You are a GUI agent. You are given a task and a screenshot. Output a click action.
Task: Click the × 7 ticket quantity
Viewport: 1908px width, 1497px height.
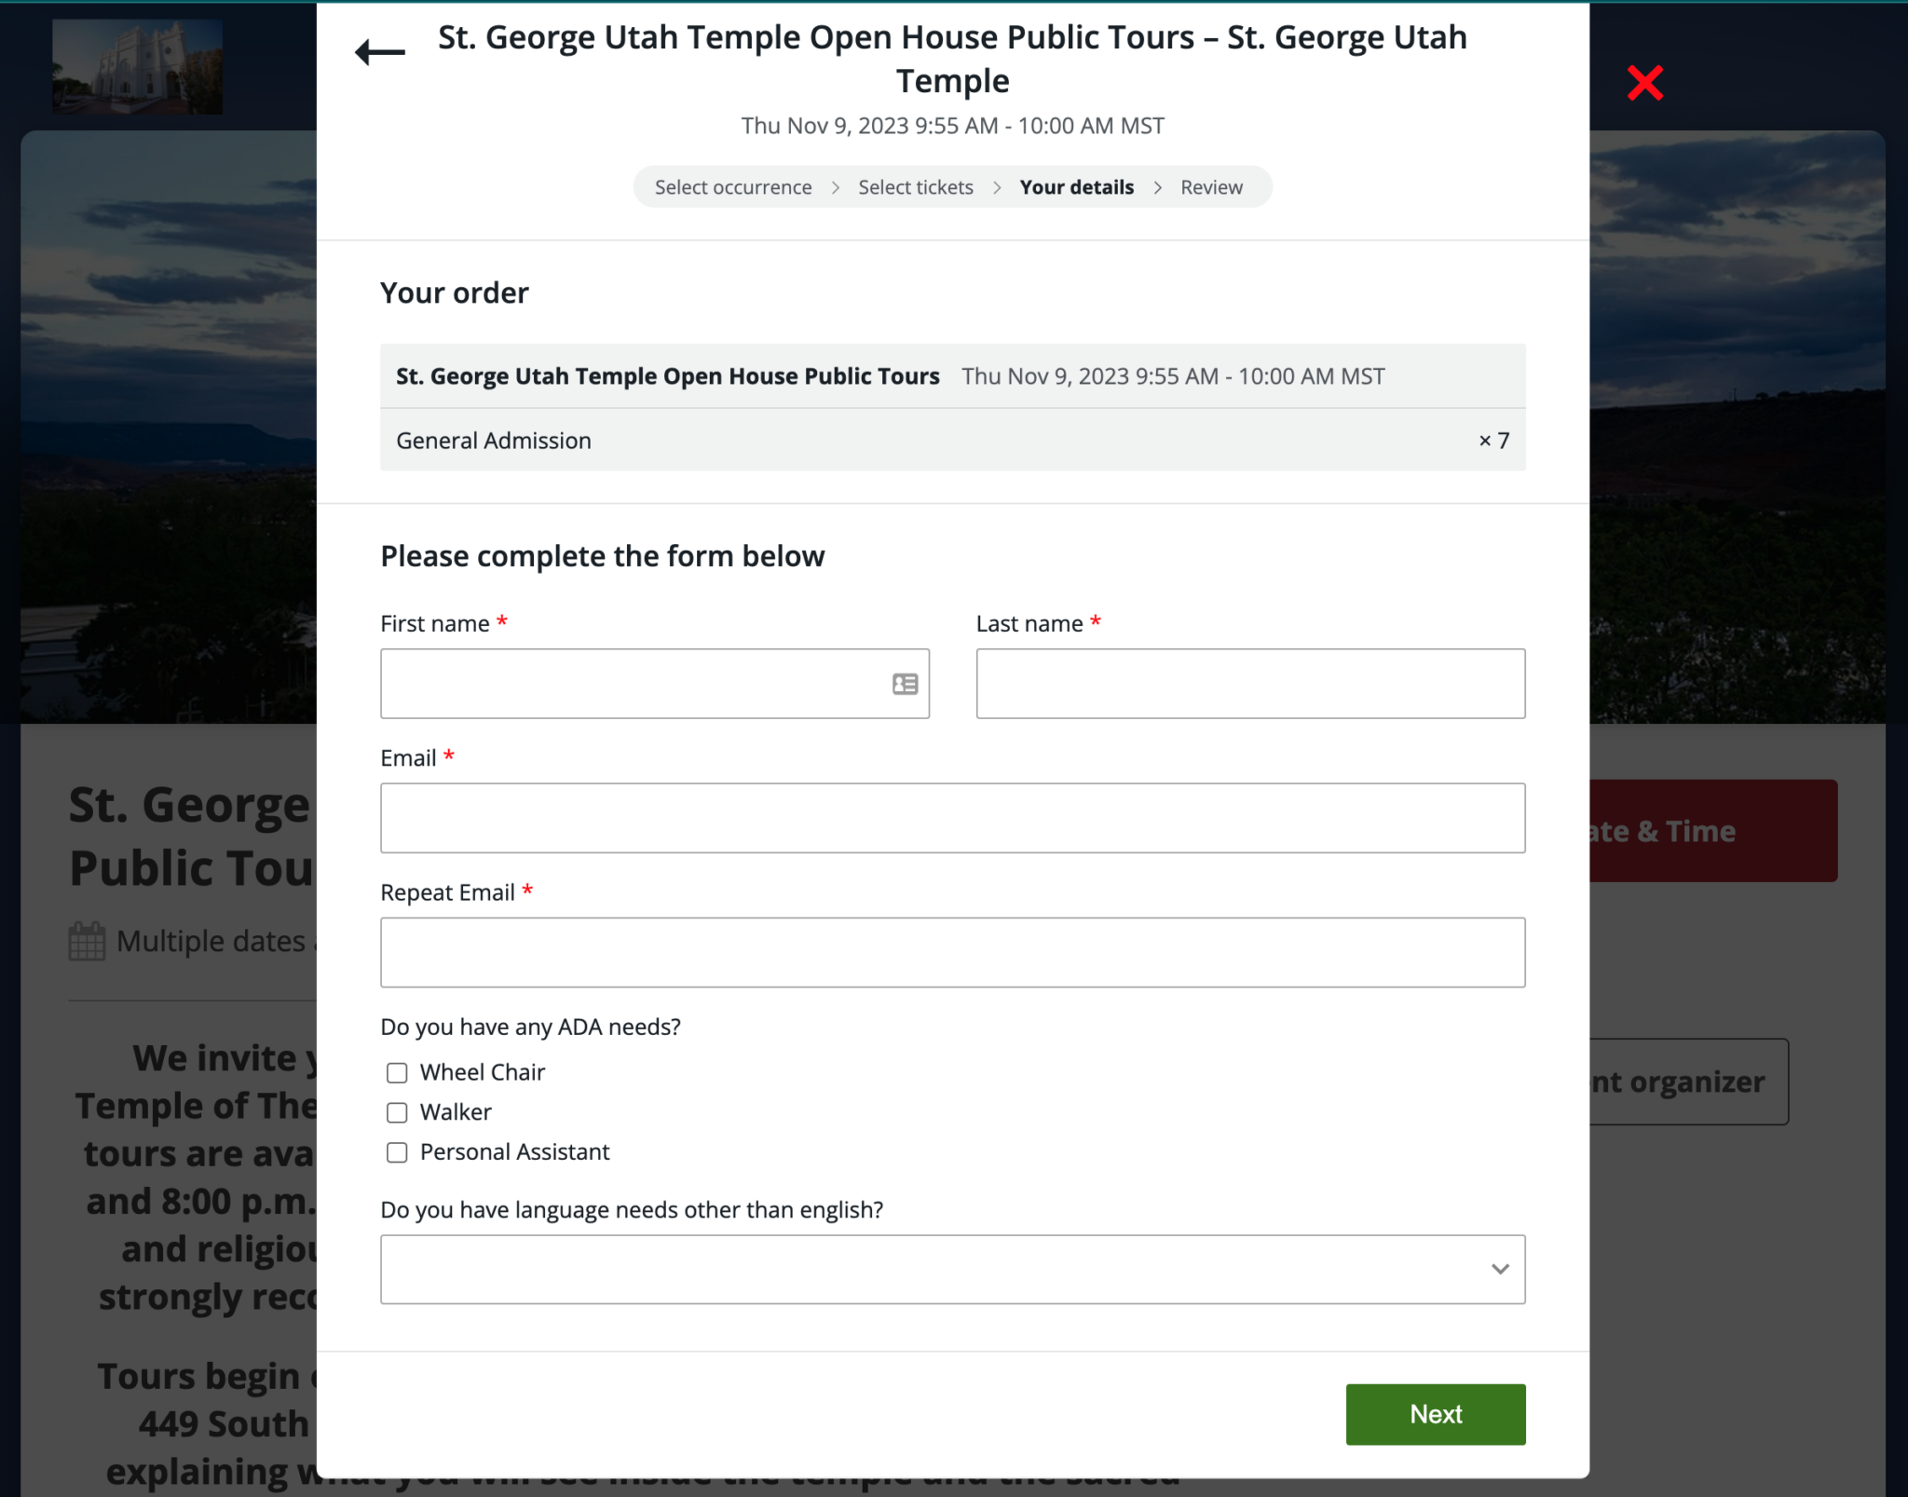(x=1493, y=440)
